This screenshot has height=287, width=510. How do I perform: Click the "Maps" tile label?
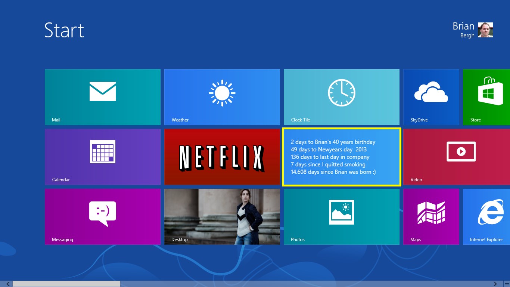point(416,240)
